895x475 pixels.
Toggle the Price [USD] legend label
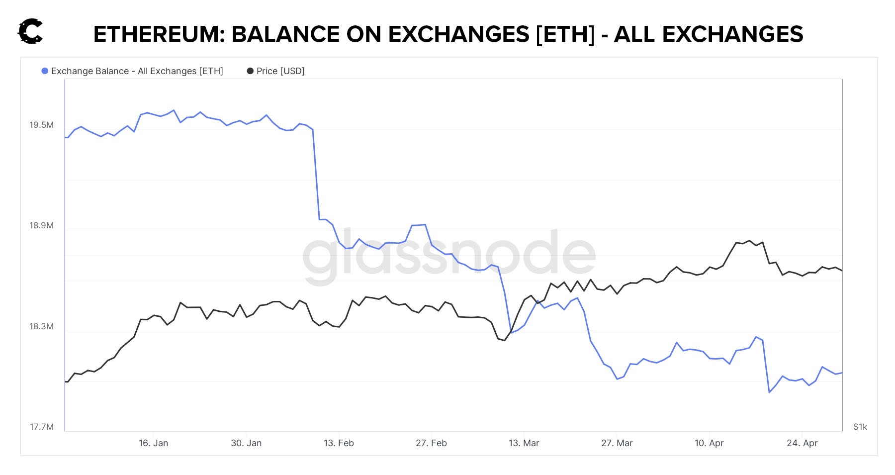pos(280,71)
